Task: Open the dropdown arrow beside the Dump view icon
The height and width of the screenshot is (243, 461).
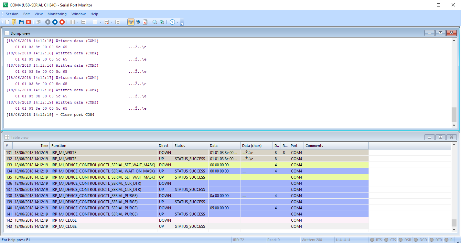Action: pyautogui.click(x=100, y=22)
